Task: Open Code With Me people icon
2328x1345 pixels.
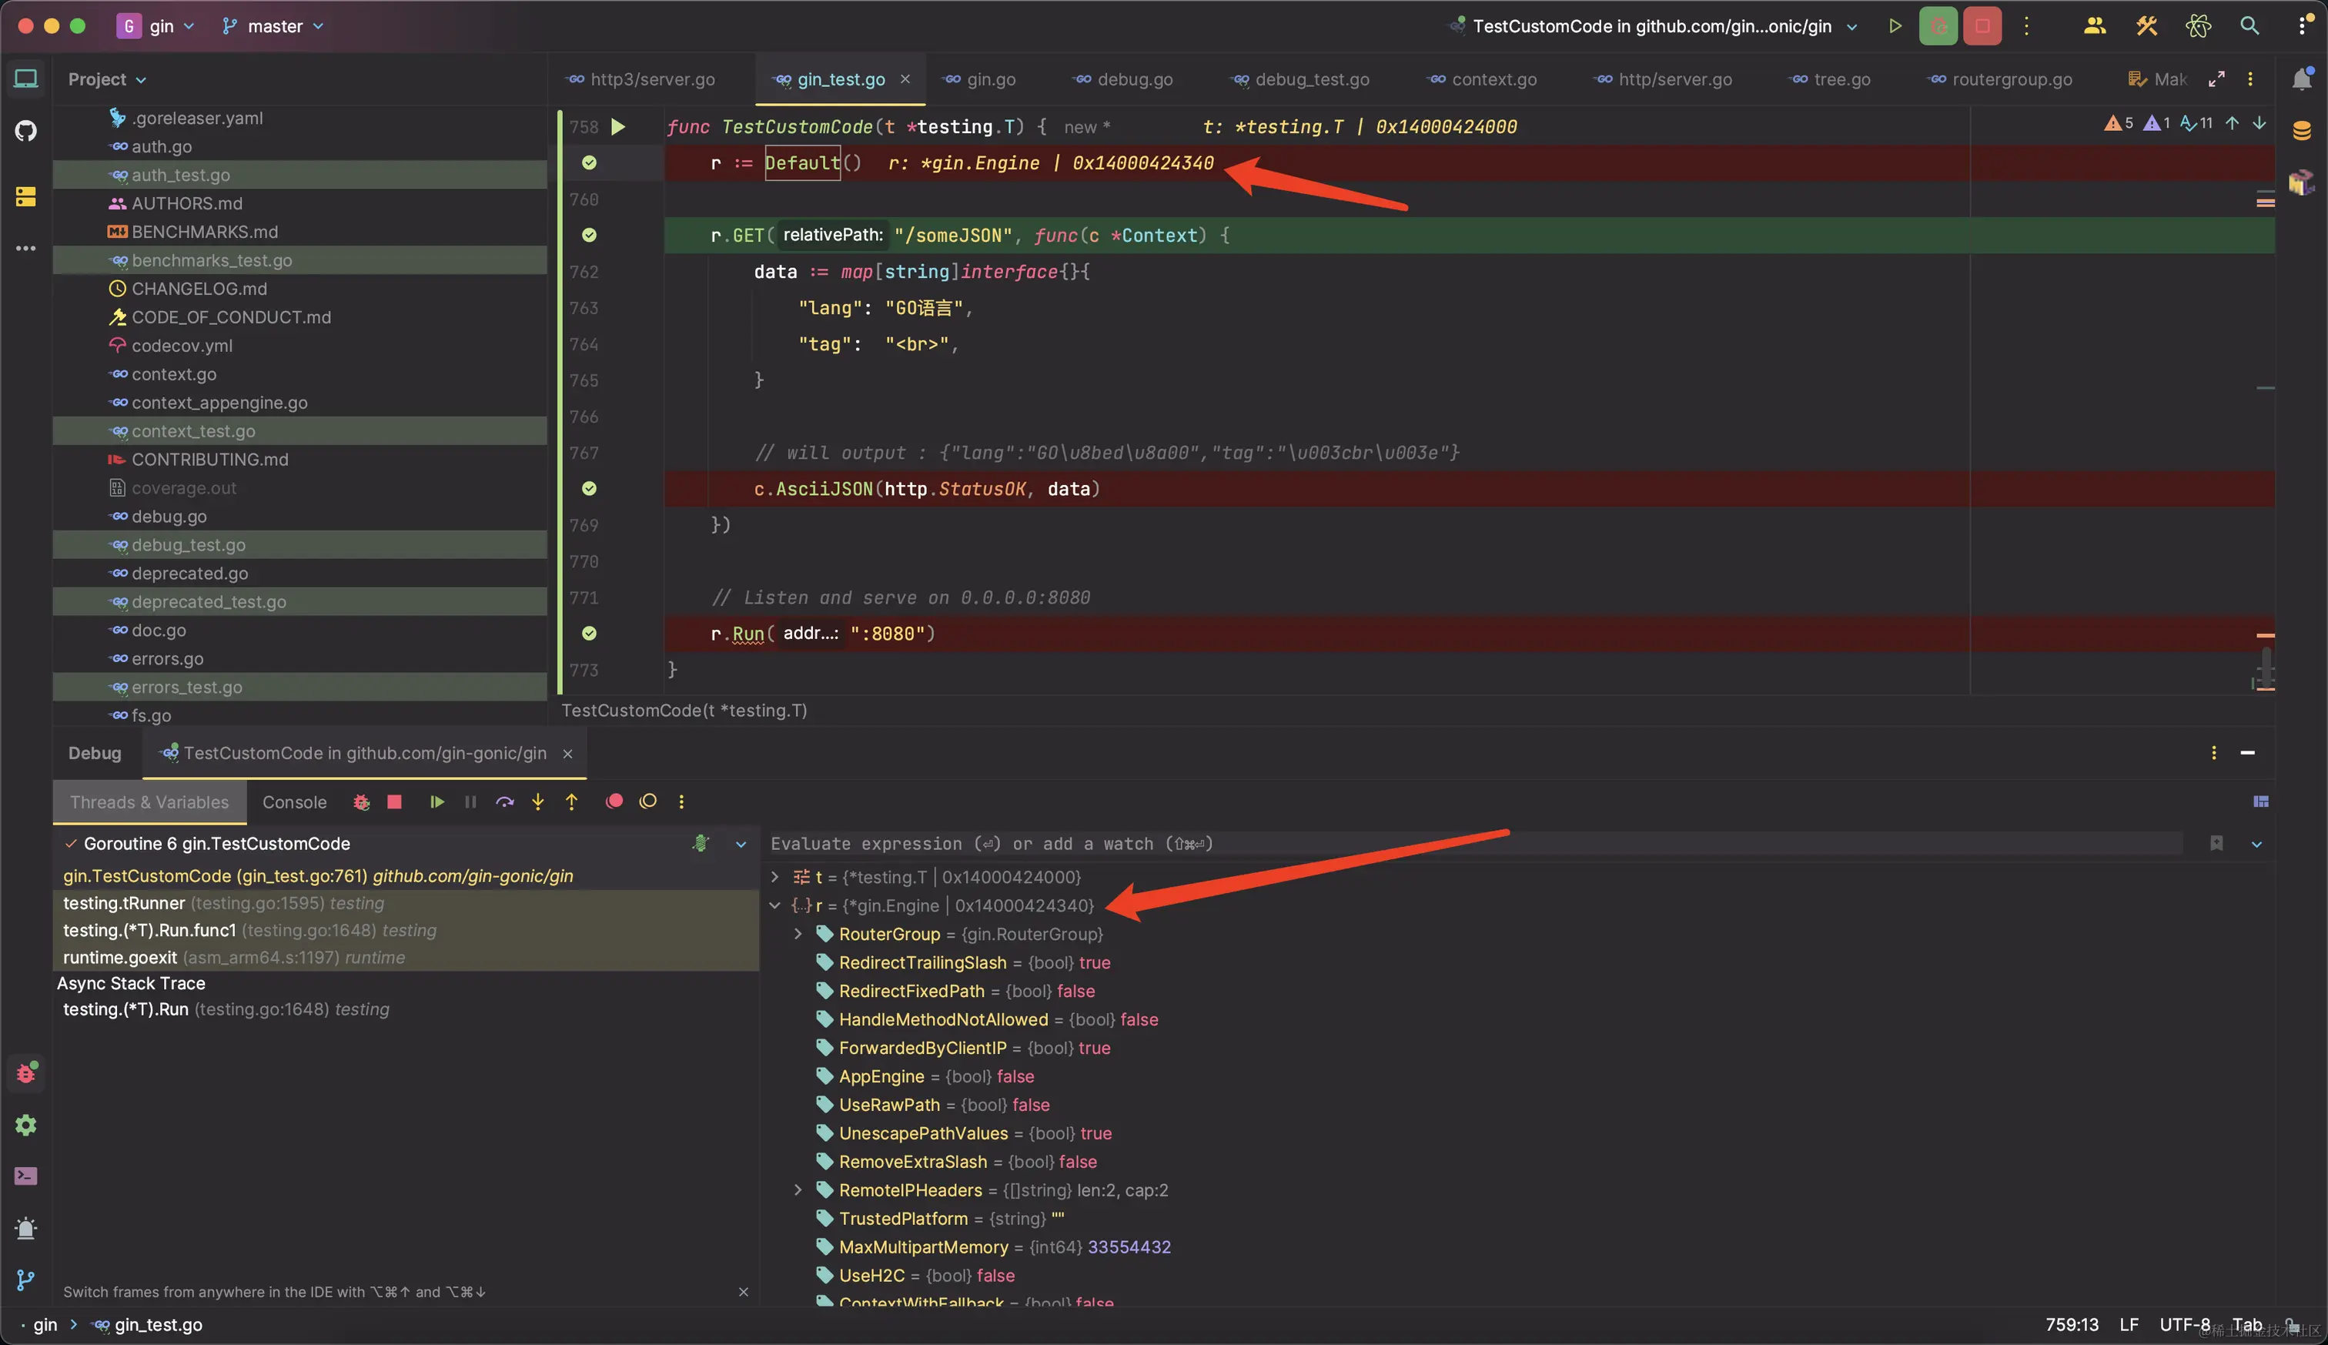Action: (x=2095, y=26)
